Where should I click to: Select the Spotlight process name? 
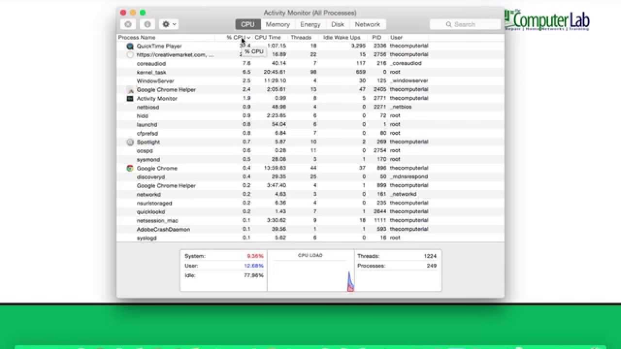(x=148, y=142)
